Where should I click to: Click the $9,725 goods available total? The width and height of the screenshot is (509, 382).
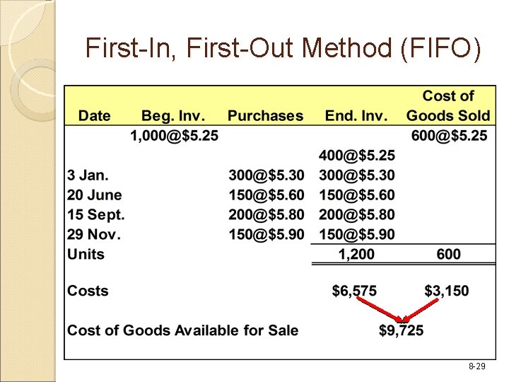click(x=401, y=330)
